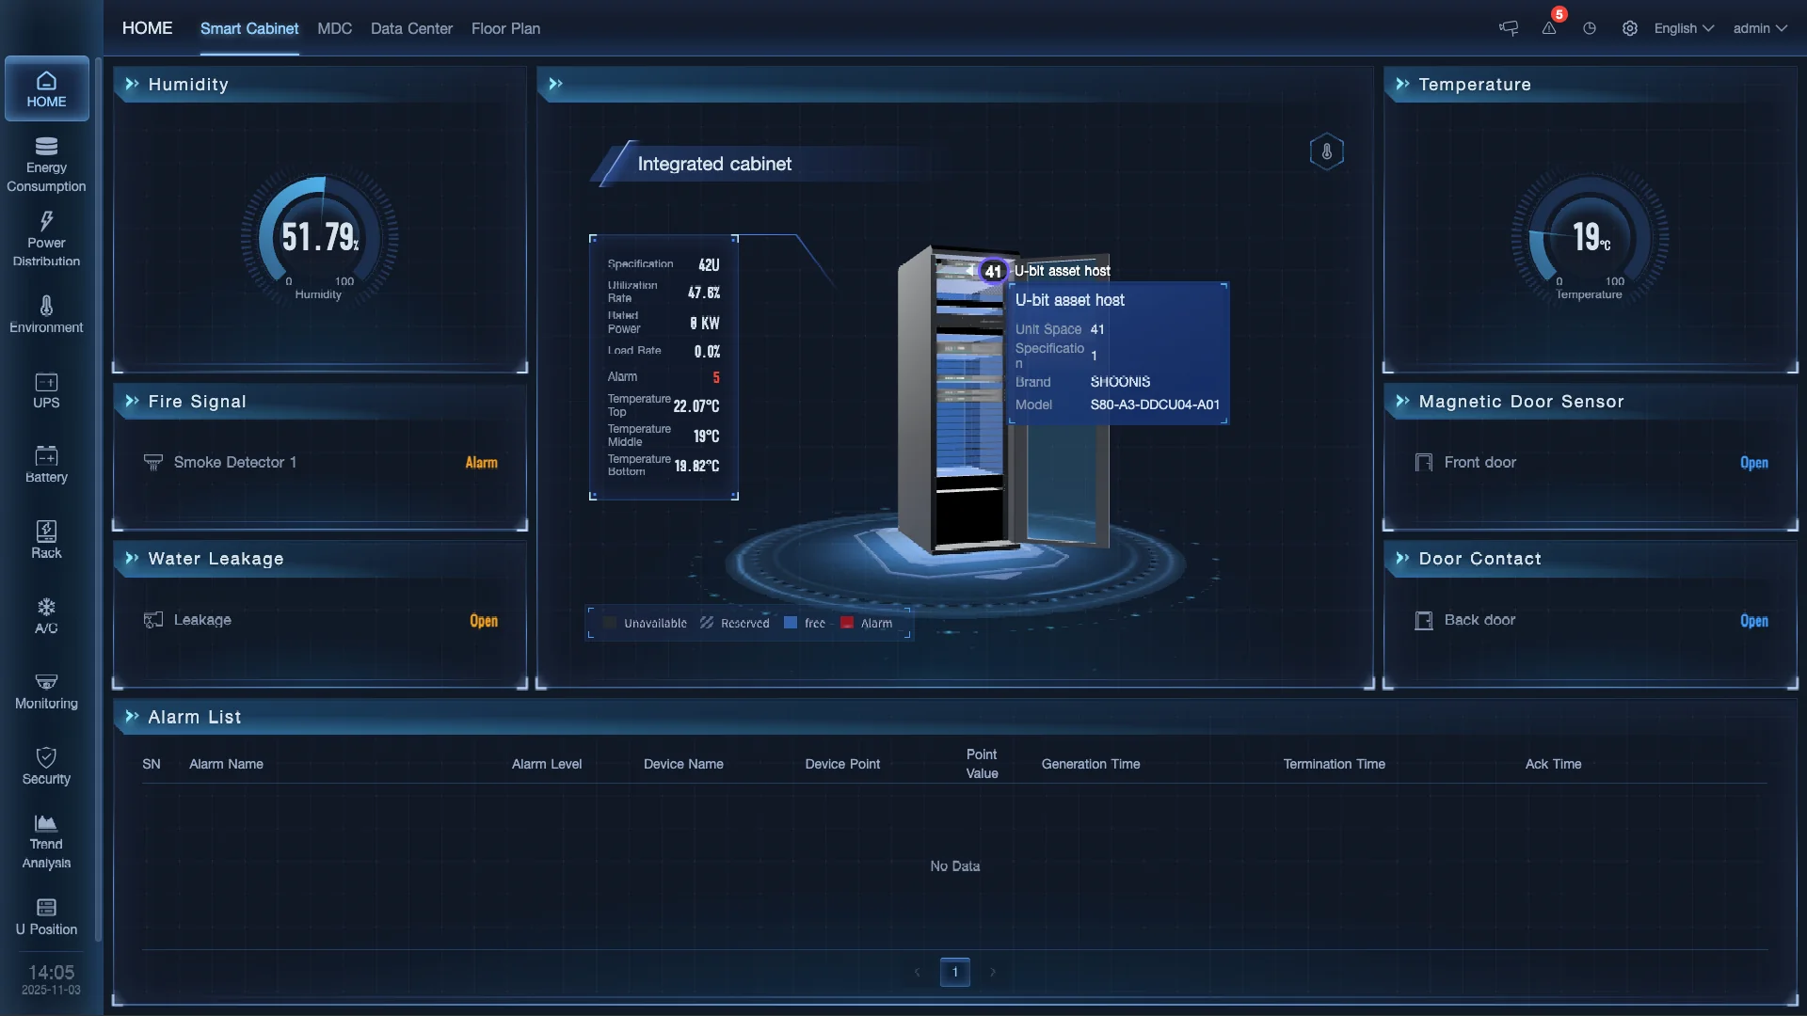Screen dimensions: 1807x1016
Task: Click the Smoke Detector 1 Alarm indicator
Action: click(x=482, y=463)
